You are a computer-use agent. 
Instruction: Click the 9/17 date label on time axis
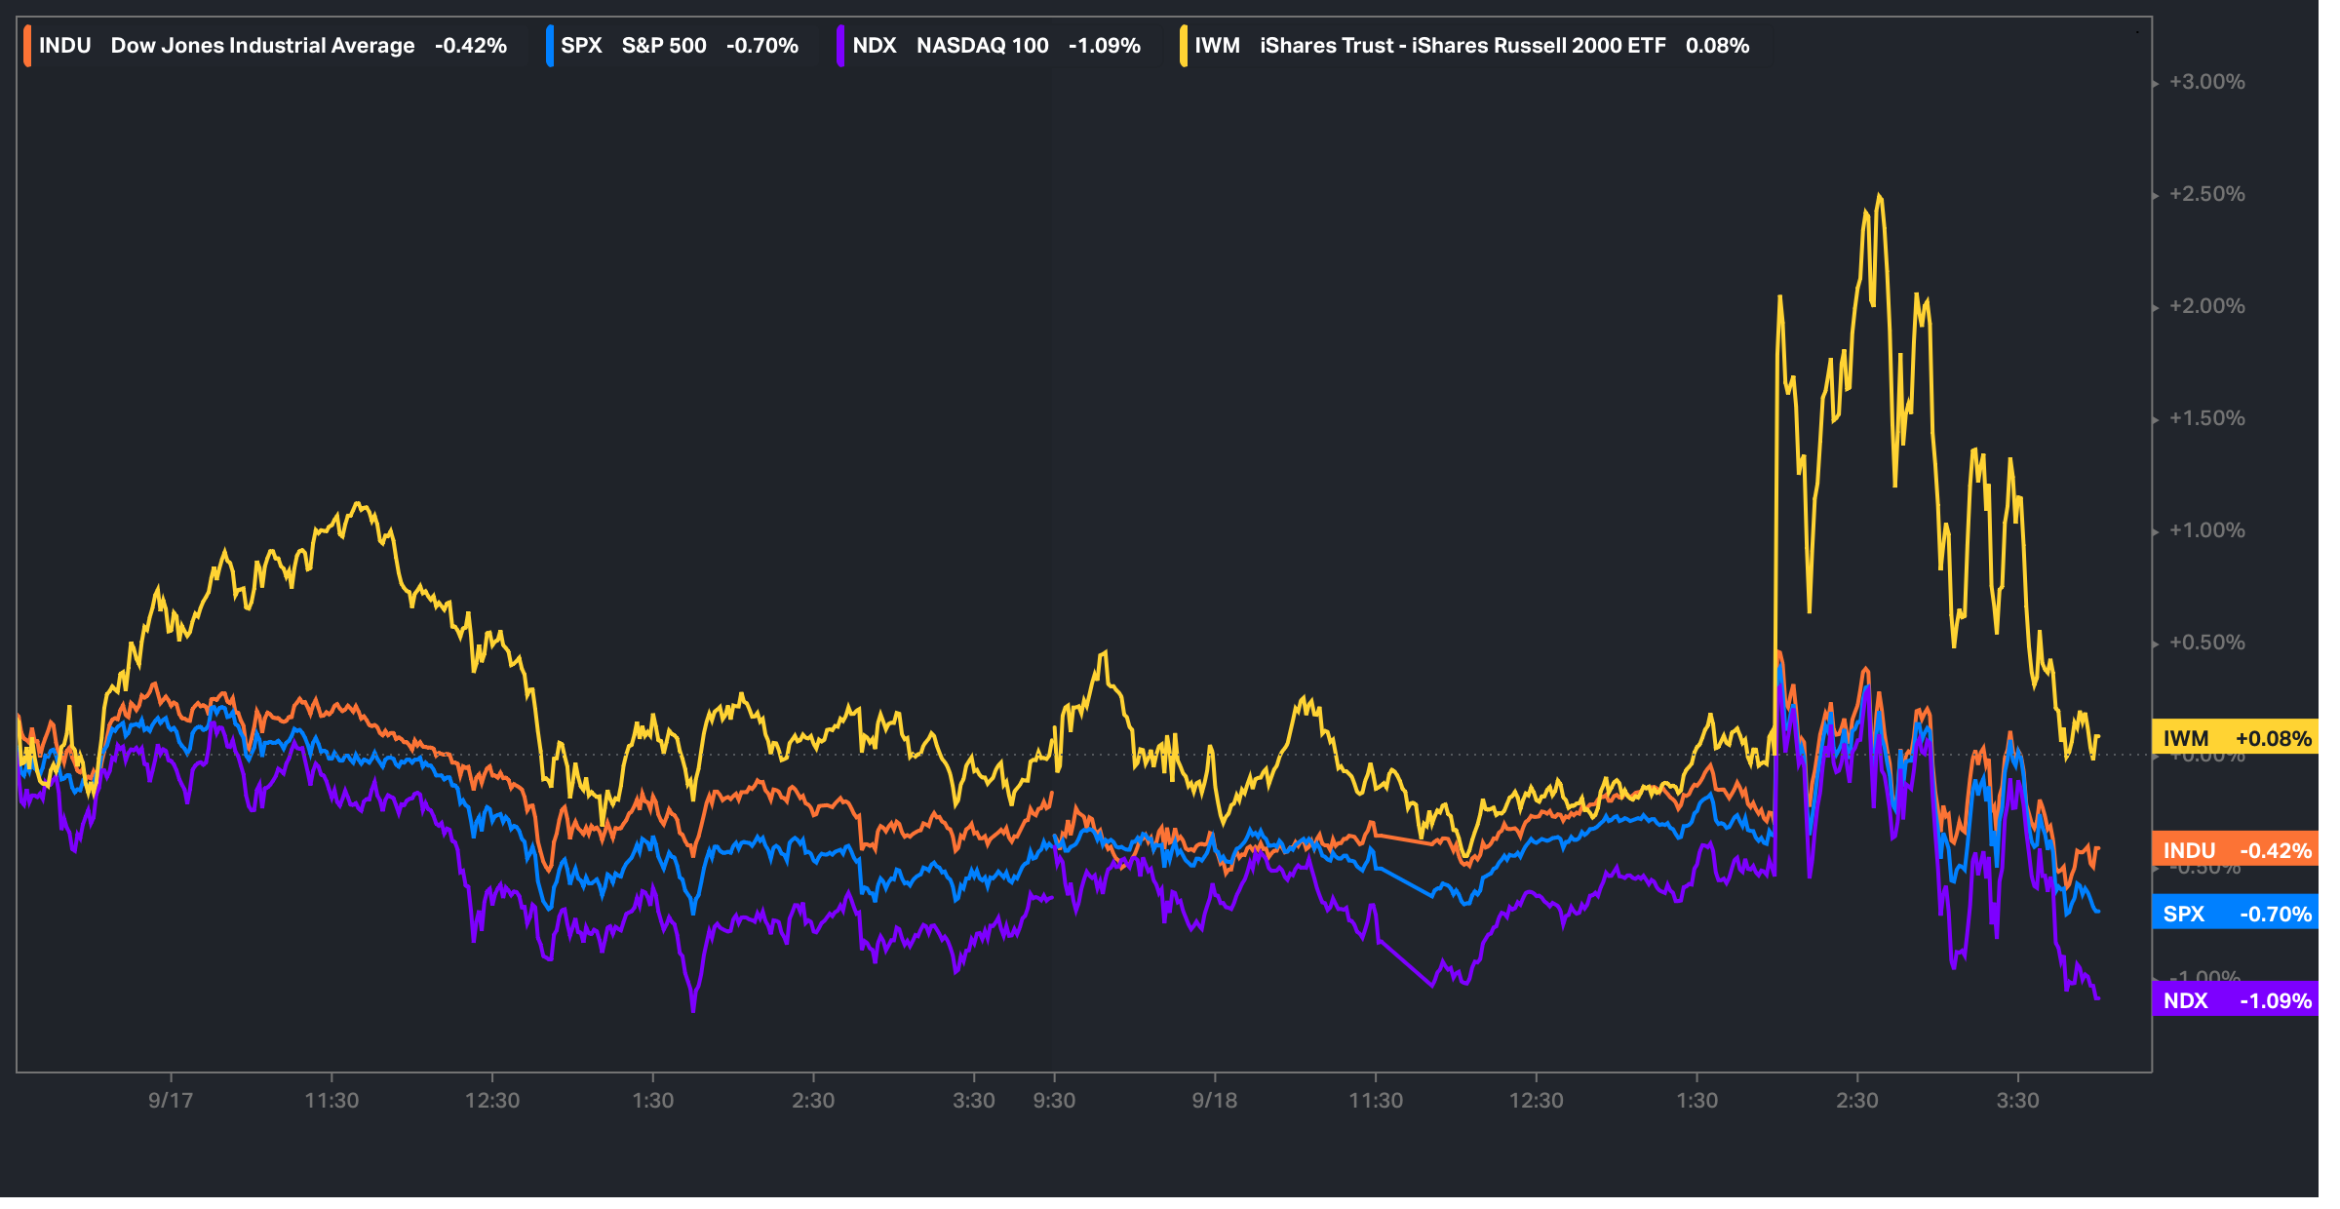pyautogui.click(x=171, y=1101)
